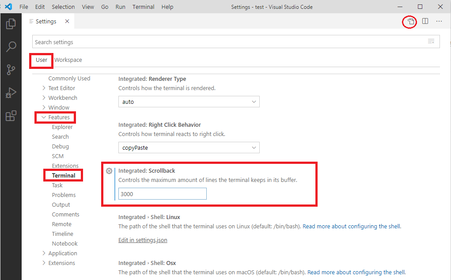
Task: Select Comments under Features
Action: 65,215
